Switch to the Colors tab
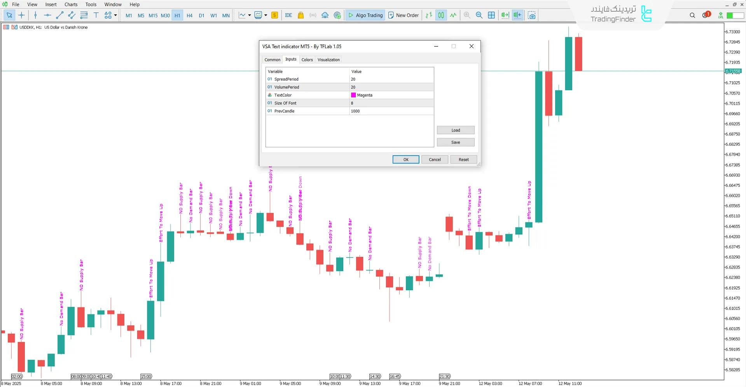746x387 pixels. click(307, 59)
